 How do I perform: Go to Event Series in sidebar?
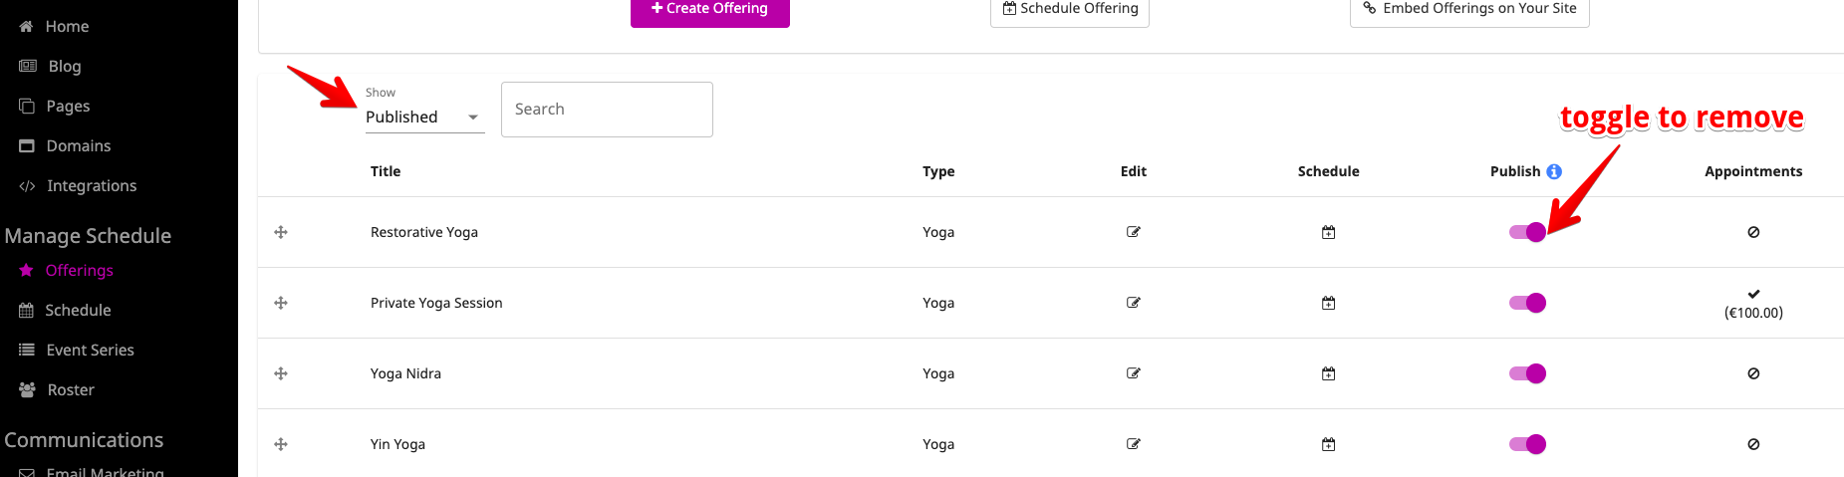click(x=90, y=350)
